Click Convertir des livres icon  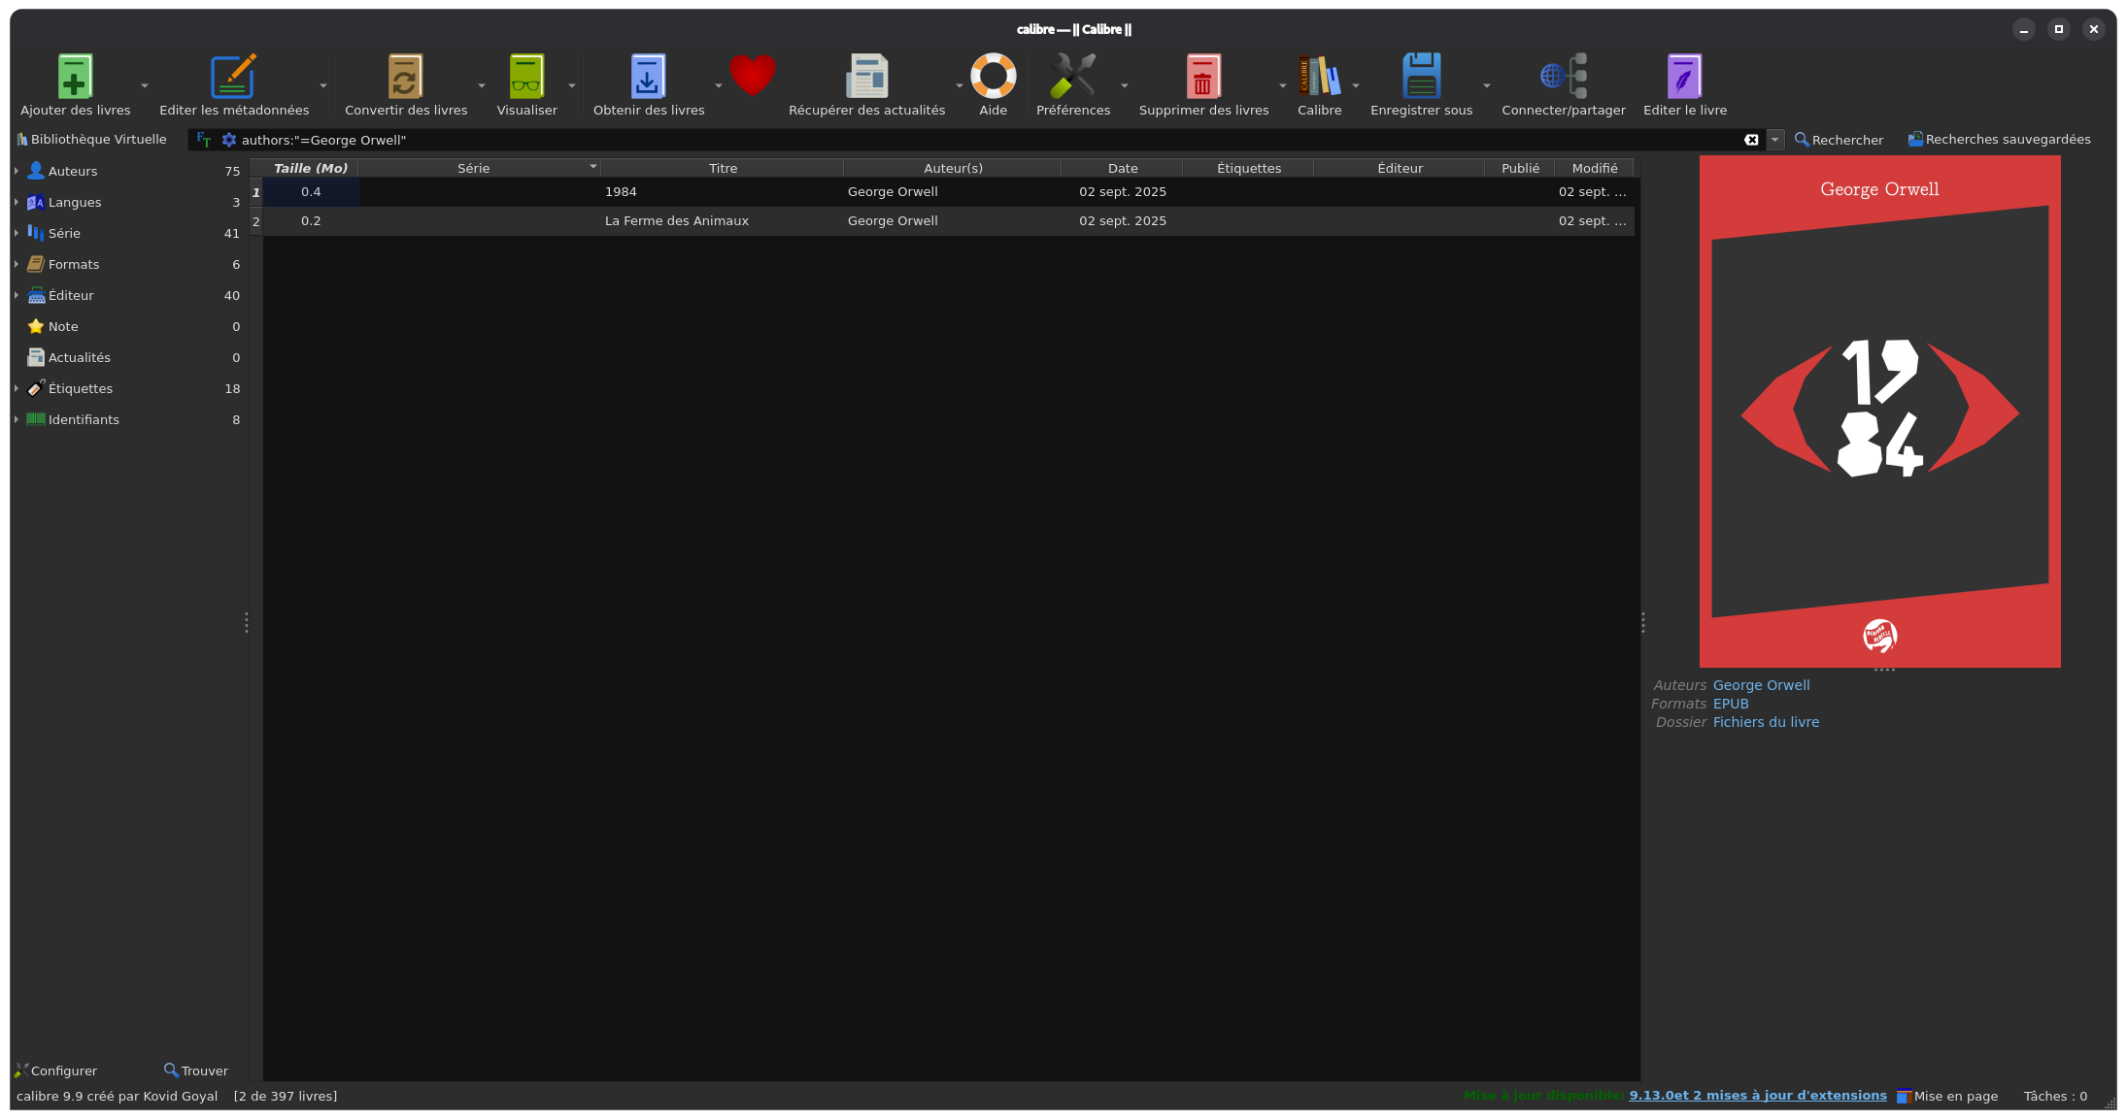tap(405, 76)
